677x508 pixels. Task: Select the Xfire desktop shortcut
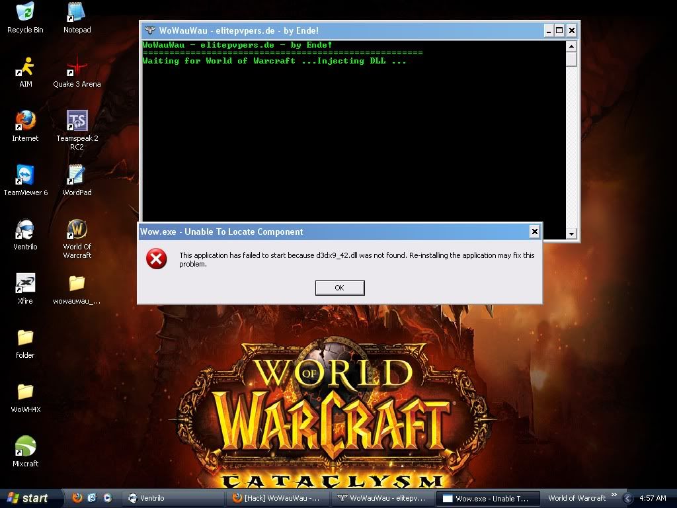click(x=25, y=288)
